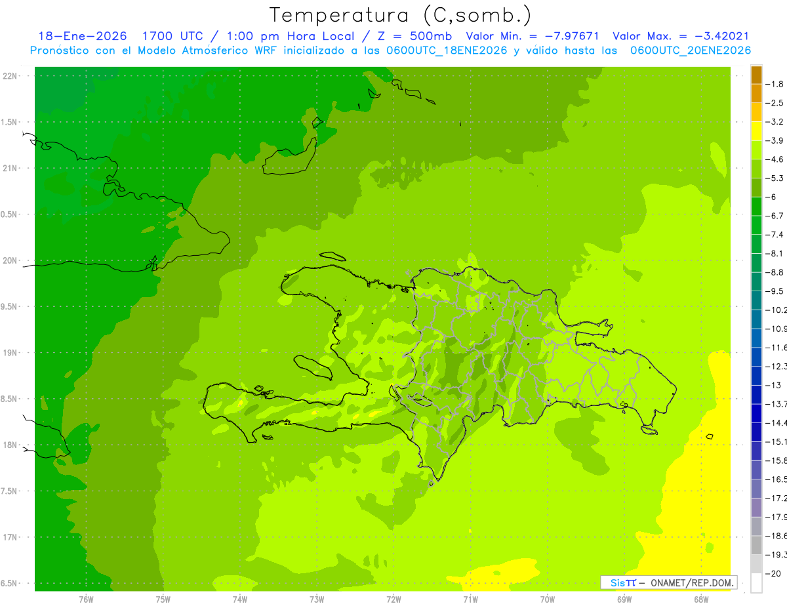
Task: Click the '0600UTC_18ENE2026' initialization time
Action: click(x=446, y=51)
